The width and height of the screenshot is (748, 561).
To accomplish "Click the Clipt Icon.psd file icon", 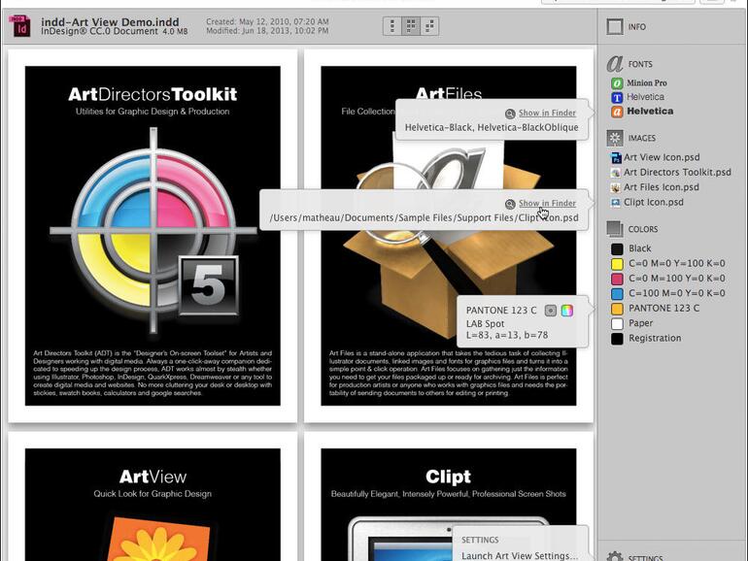I will coord(616,202).
